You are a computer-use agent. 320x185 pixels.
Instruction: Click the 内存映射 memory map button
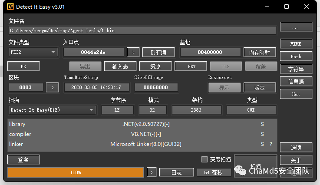pos(260,52)
